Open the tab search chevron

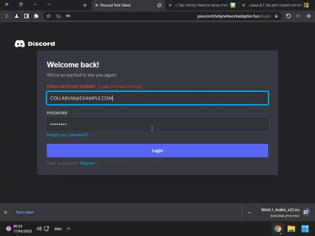point(49,4)
